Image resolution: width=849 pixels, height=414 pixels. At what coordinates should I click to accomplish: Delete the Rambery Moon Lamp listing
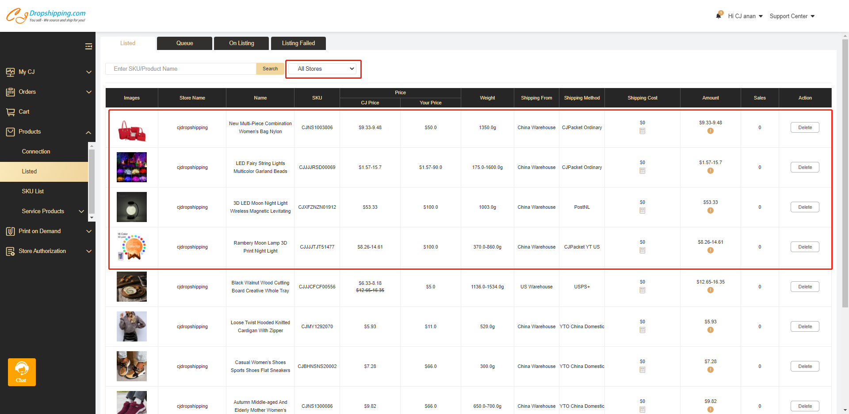coord(804,247)
